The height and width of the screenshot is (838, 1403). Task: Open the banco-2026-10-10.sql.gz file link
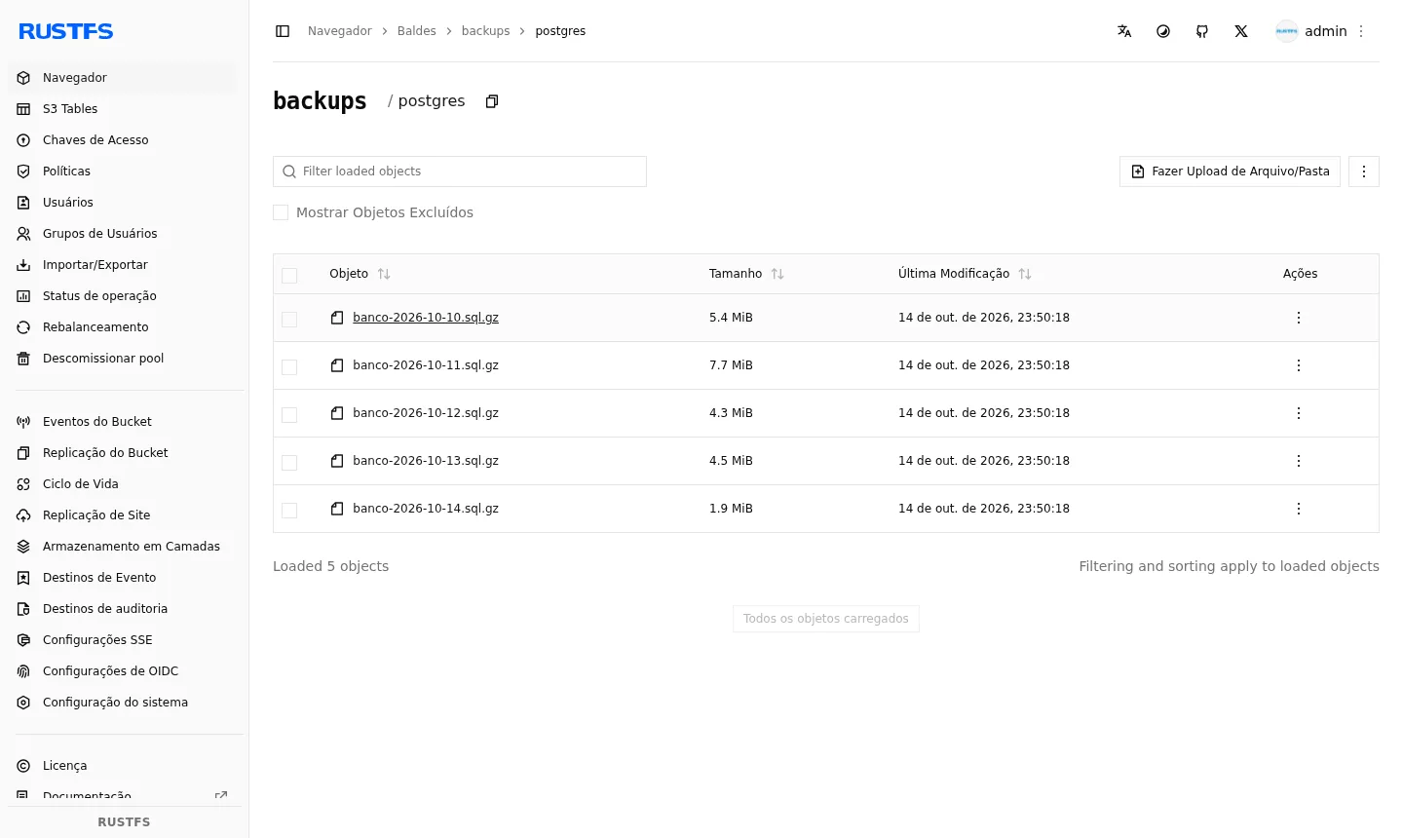[426, 318]
